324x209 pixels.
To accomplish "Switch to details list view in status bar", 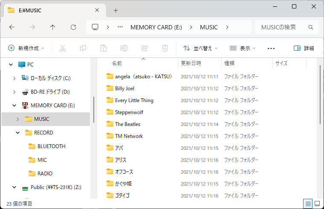I will [308, 204].
